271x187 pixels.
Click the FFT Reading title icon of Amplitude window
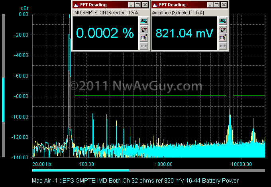click(x=155, y=5)
